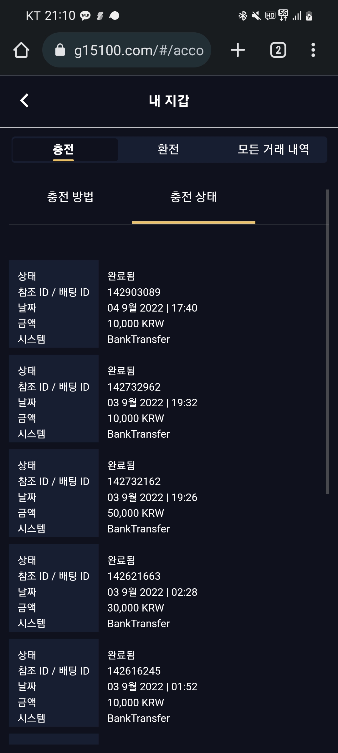Image resolution: width=338 pixels, height=753 pixels.
Task: Select the 50,000 KRW deposit entry
Action: [x=136, y=513]
